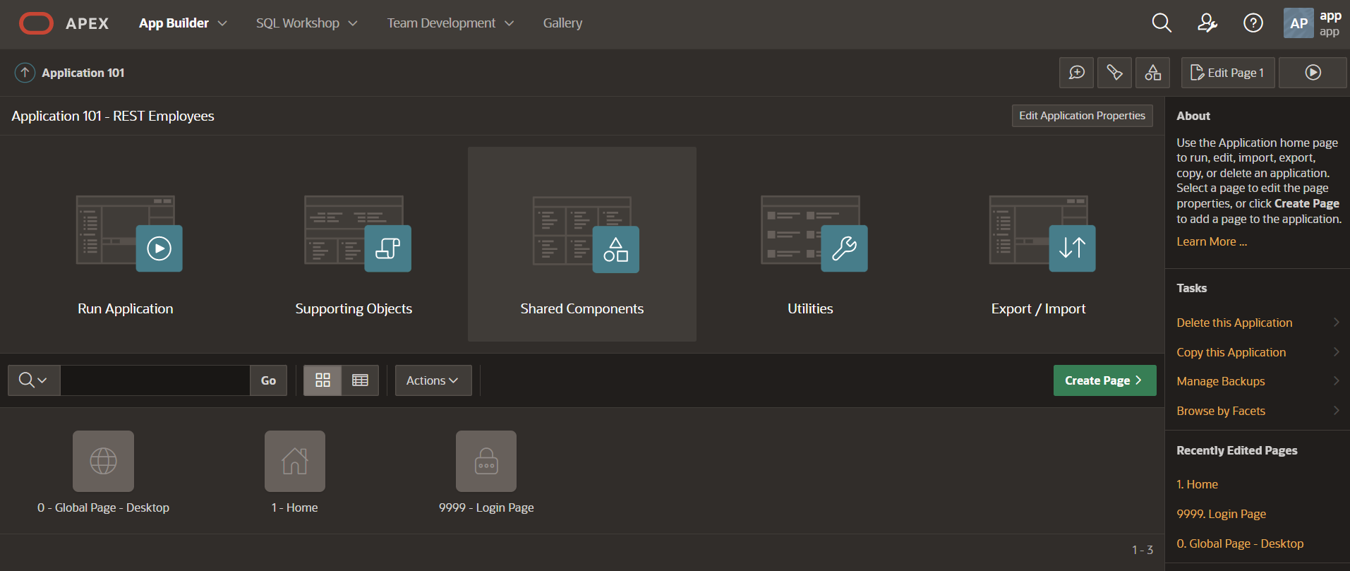Switch to View Icons grid mode

(x=323, y=380)
